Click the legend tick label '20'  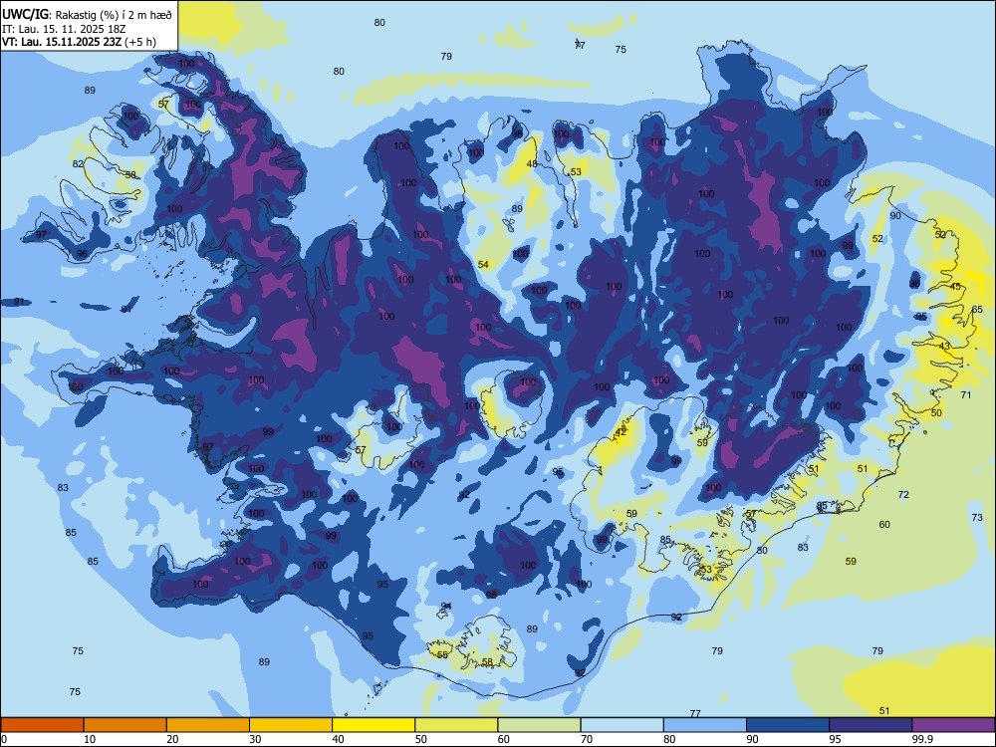point(172,739)
